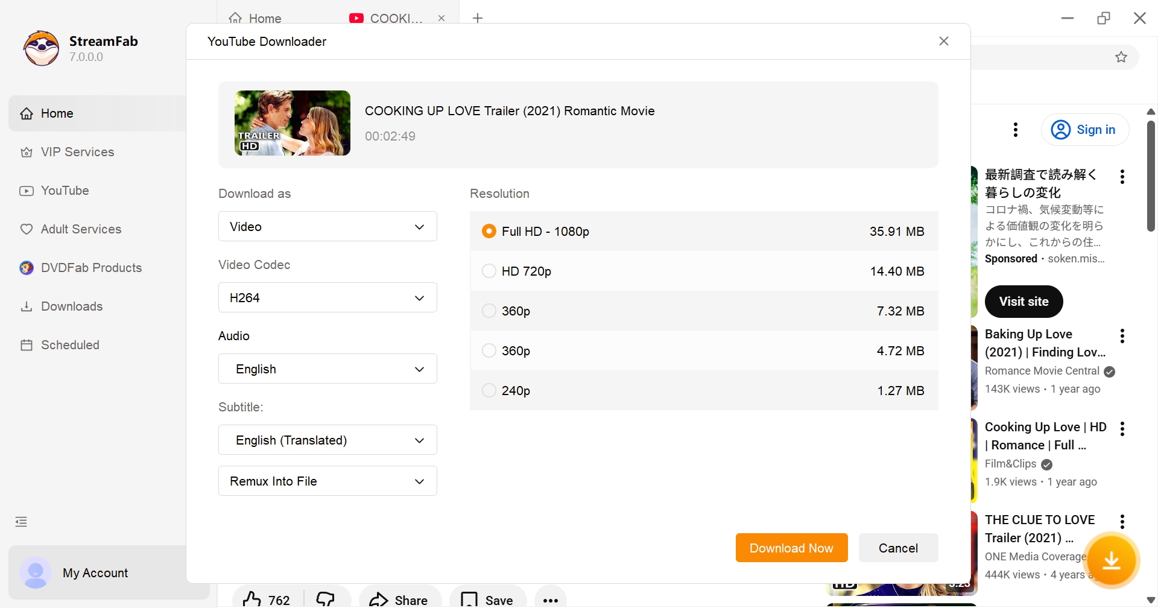Choose the 7.32 MB 360p option

pos(489,311)
